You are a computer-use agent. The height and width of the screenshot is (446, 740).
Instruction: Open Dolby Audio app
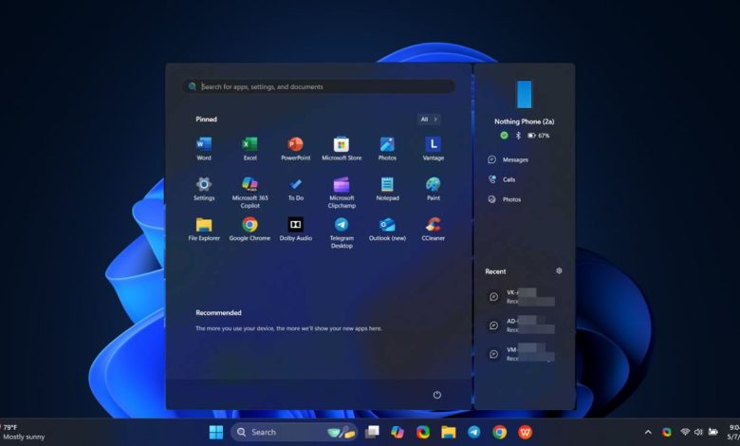295,229
